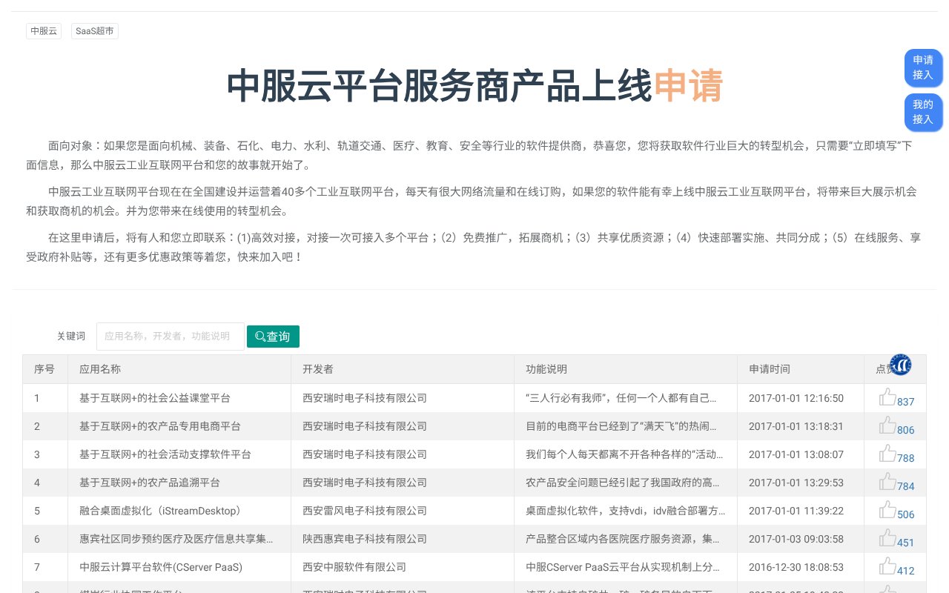Click the thumbs-up icon for 融合桌面虚拟化（iStreamDesktop）
This screenshot has height=593, width=949.
click(x=887, y=508)
